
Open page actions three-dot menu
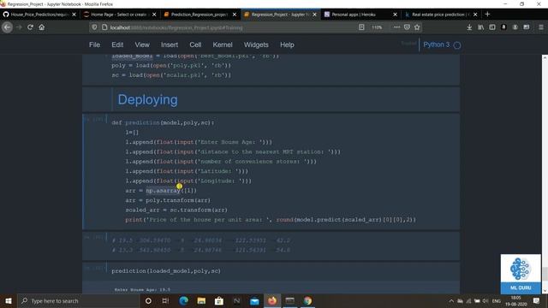click(x=396, y=27)
